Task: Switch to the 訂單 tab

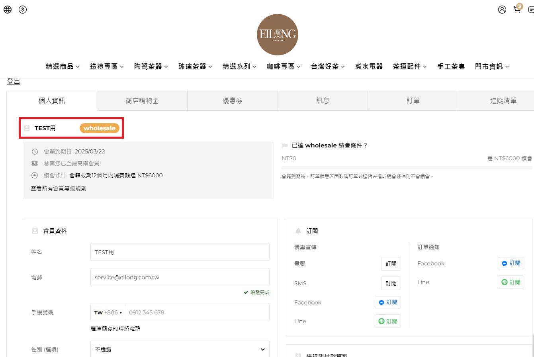Action: click(413, 101)
